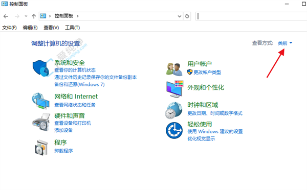Screen dimensions: 307x190
Task: Click 使用 Windows 建议的设置 link
Action: pos(215,131)
